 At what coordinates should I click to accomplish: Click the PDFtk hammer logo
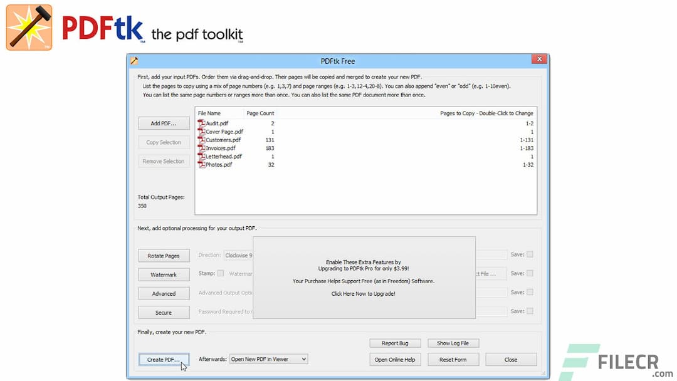[x=29, y=27]
